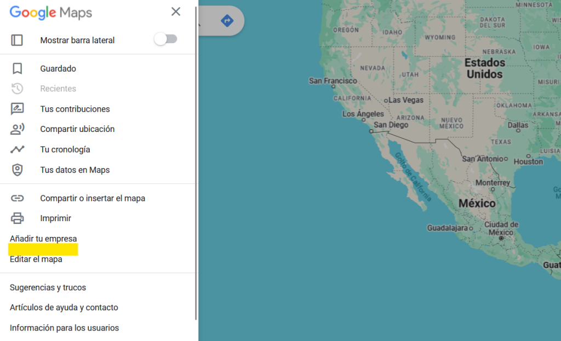Click Información para los usuarios
Image resolution: width=561 pixels, height=341 pixels.
[64, 328]
